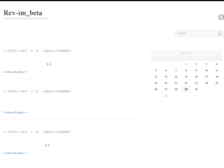Select day 19 in the calendar
Screen dimensions: 224x168
point(156,83)
